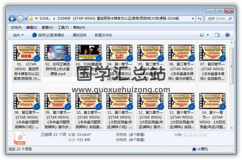Viewport: 242px width, 160px height.
Task: Click the refresh button beside address bar
Action: tap(199, 19)
